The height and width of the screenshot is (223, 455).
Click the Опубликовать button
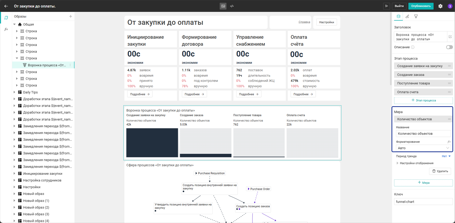coord(421,6)
